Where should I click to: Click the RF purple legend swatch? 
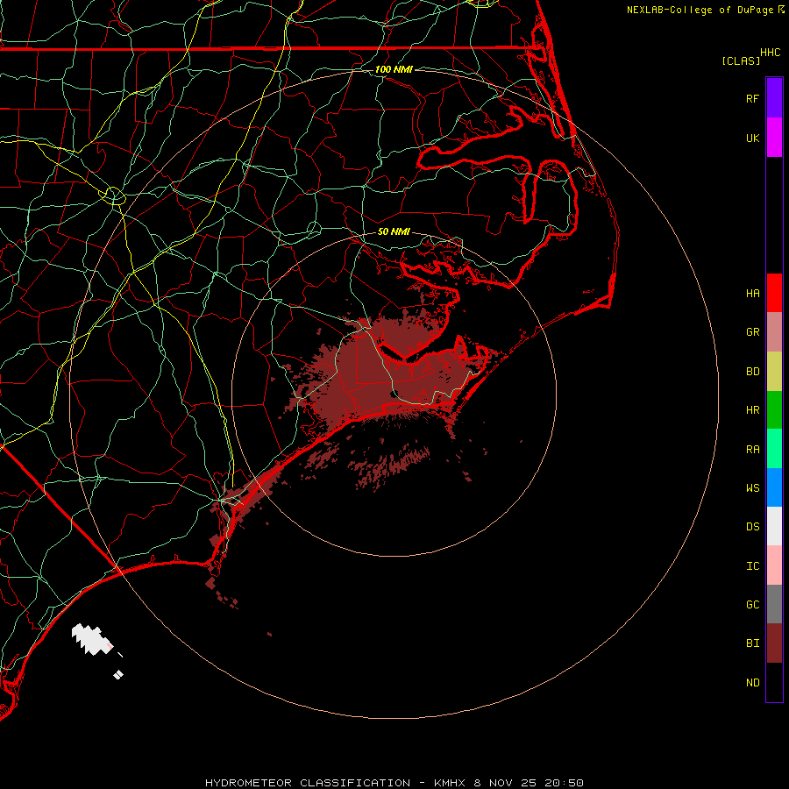point(774,98)
